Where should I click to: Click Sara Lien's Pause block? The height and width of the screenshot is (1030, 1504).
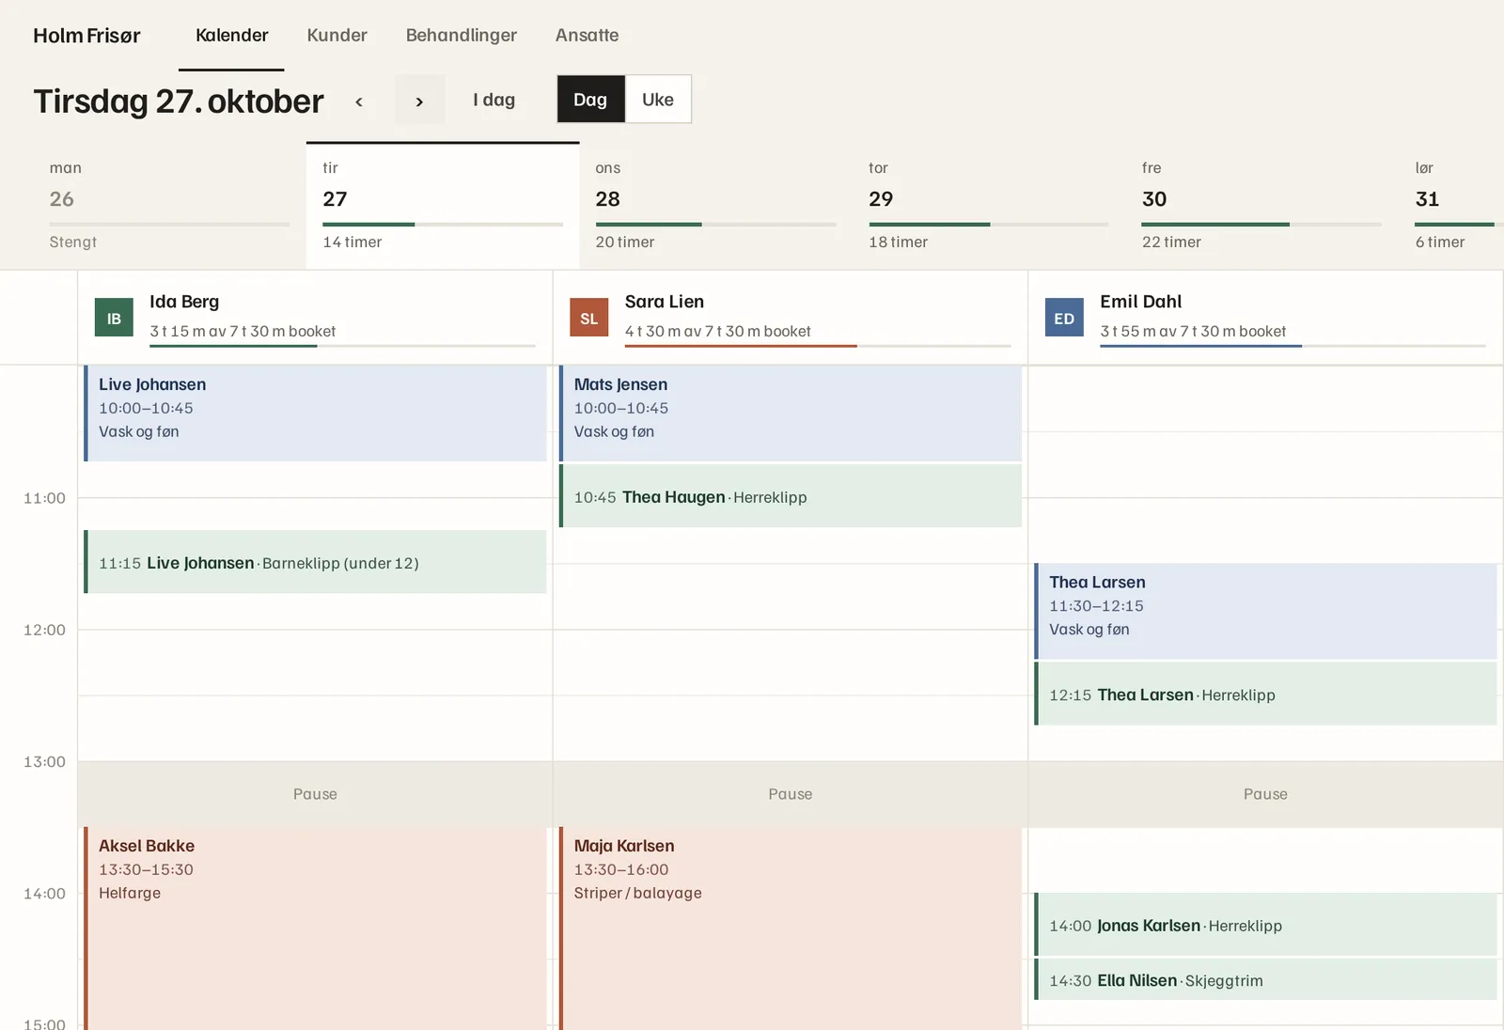791,794
